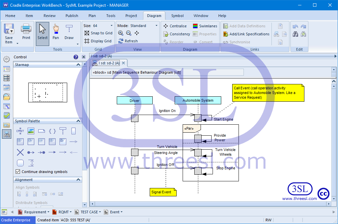The width and height of the screenshot is (338, 224).
Task: Toggle Swimlanes in Diagram group
Action: tap(205, 26)
